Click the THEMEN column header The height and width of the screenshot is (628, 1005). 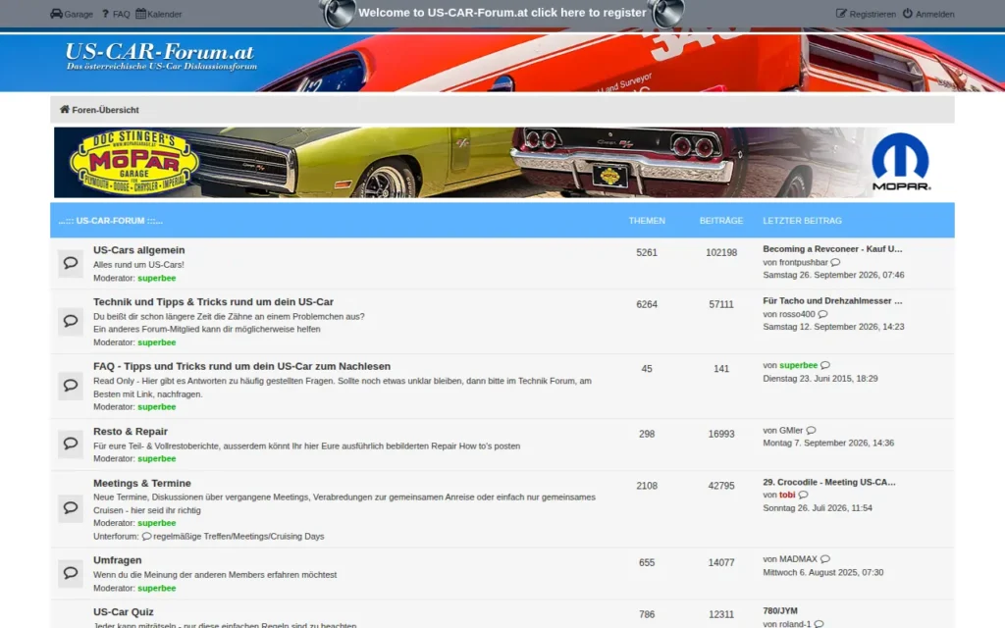(647, 221)
